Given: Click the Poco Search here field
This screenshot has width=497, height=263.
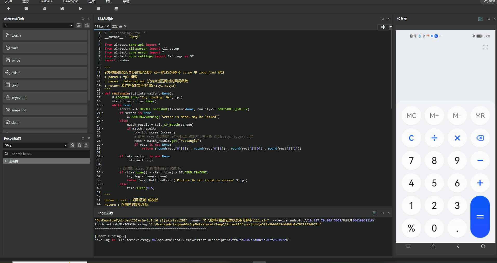Looking at the screenshot, I should (x=46, y=154).
